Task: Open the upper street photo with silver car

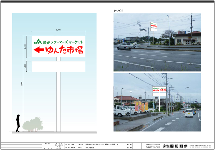Action: (x=157, y=42)
